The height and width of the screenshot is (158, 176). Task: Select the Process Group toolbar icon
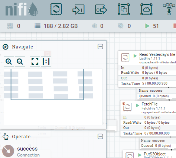(x=124, y=9)
